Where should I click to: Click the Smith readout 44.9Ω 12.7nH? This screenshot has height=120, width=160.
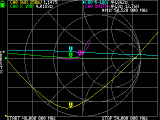pyautogui.click(x=125, y=6)
